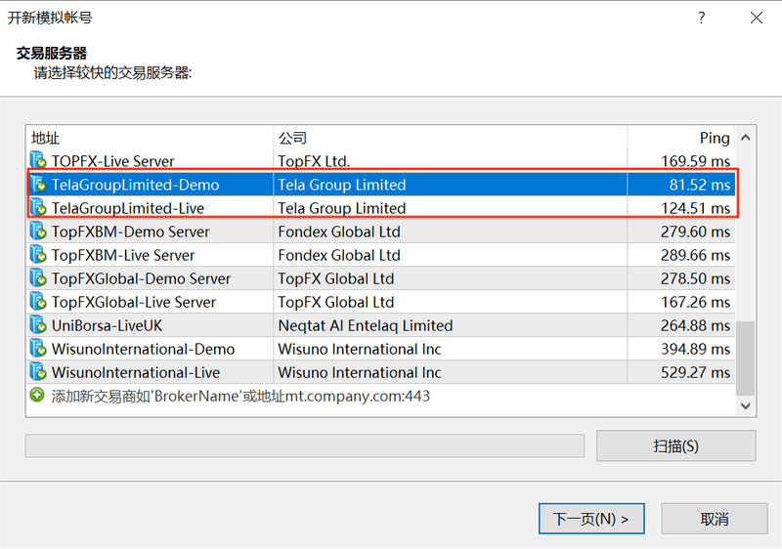Click the WisunoInternational-Live server icon
This screenshot has height=549, width=782.
38,372
